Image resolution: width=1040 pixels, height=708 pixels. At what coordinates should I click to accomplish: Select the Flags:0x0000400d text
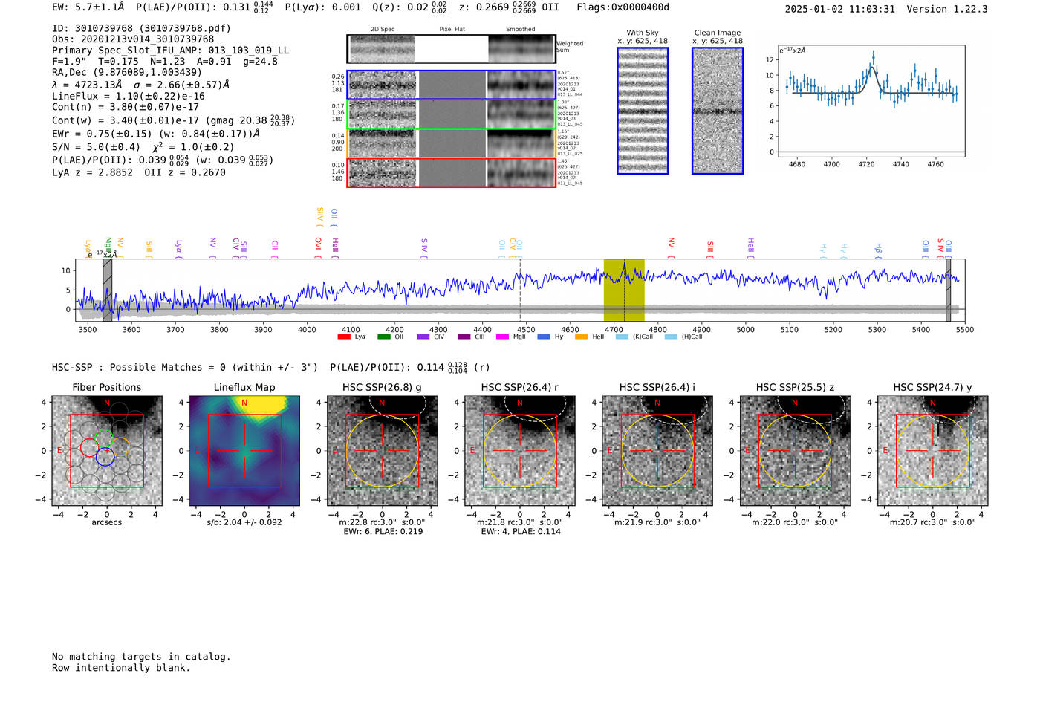pos(623,7)
